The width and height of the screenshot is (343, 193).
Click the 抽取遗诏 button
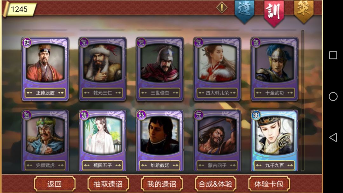coord(108,184)
